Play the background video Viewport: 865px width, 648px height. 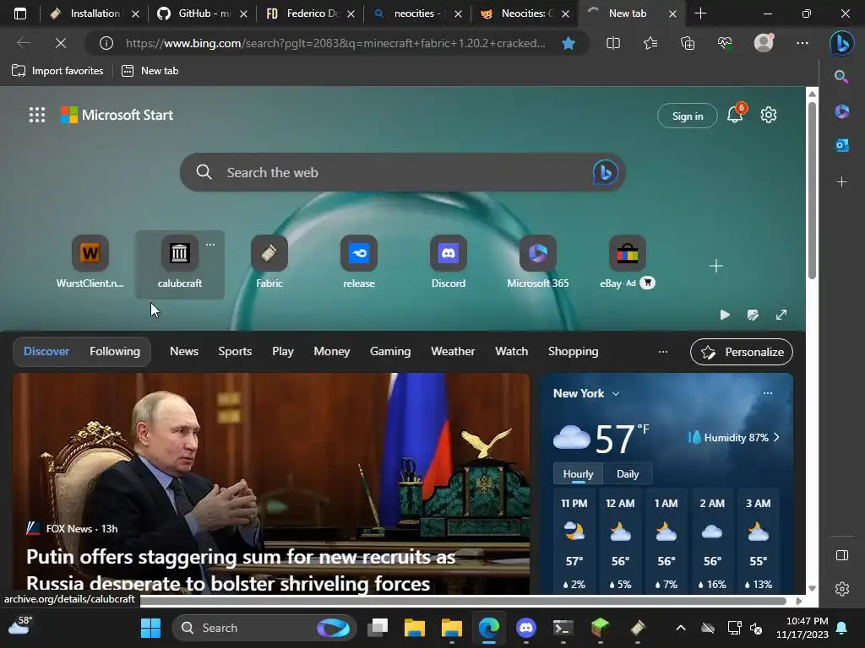(725, 315)
